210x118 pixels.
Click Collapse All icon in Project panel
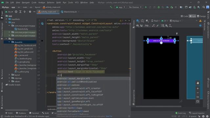25,12
